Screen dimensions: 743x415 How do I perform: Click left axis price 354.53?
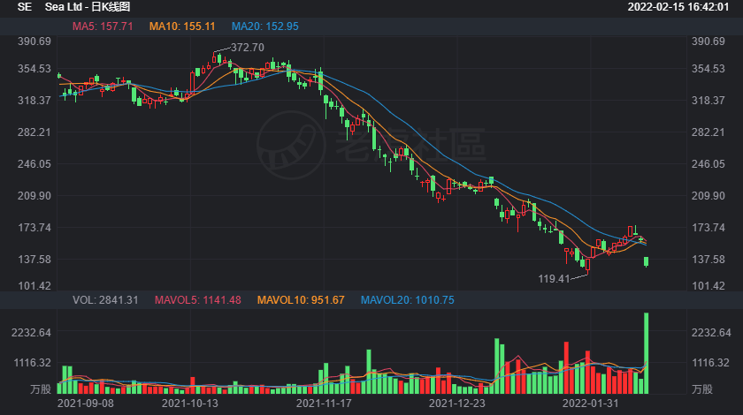(34, 69)
